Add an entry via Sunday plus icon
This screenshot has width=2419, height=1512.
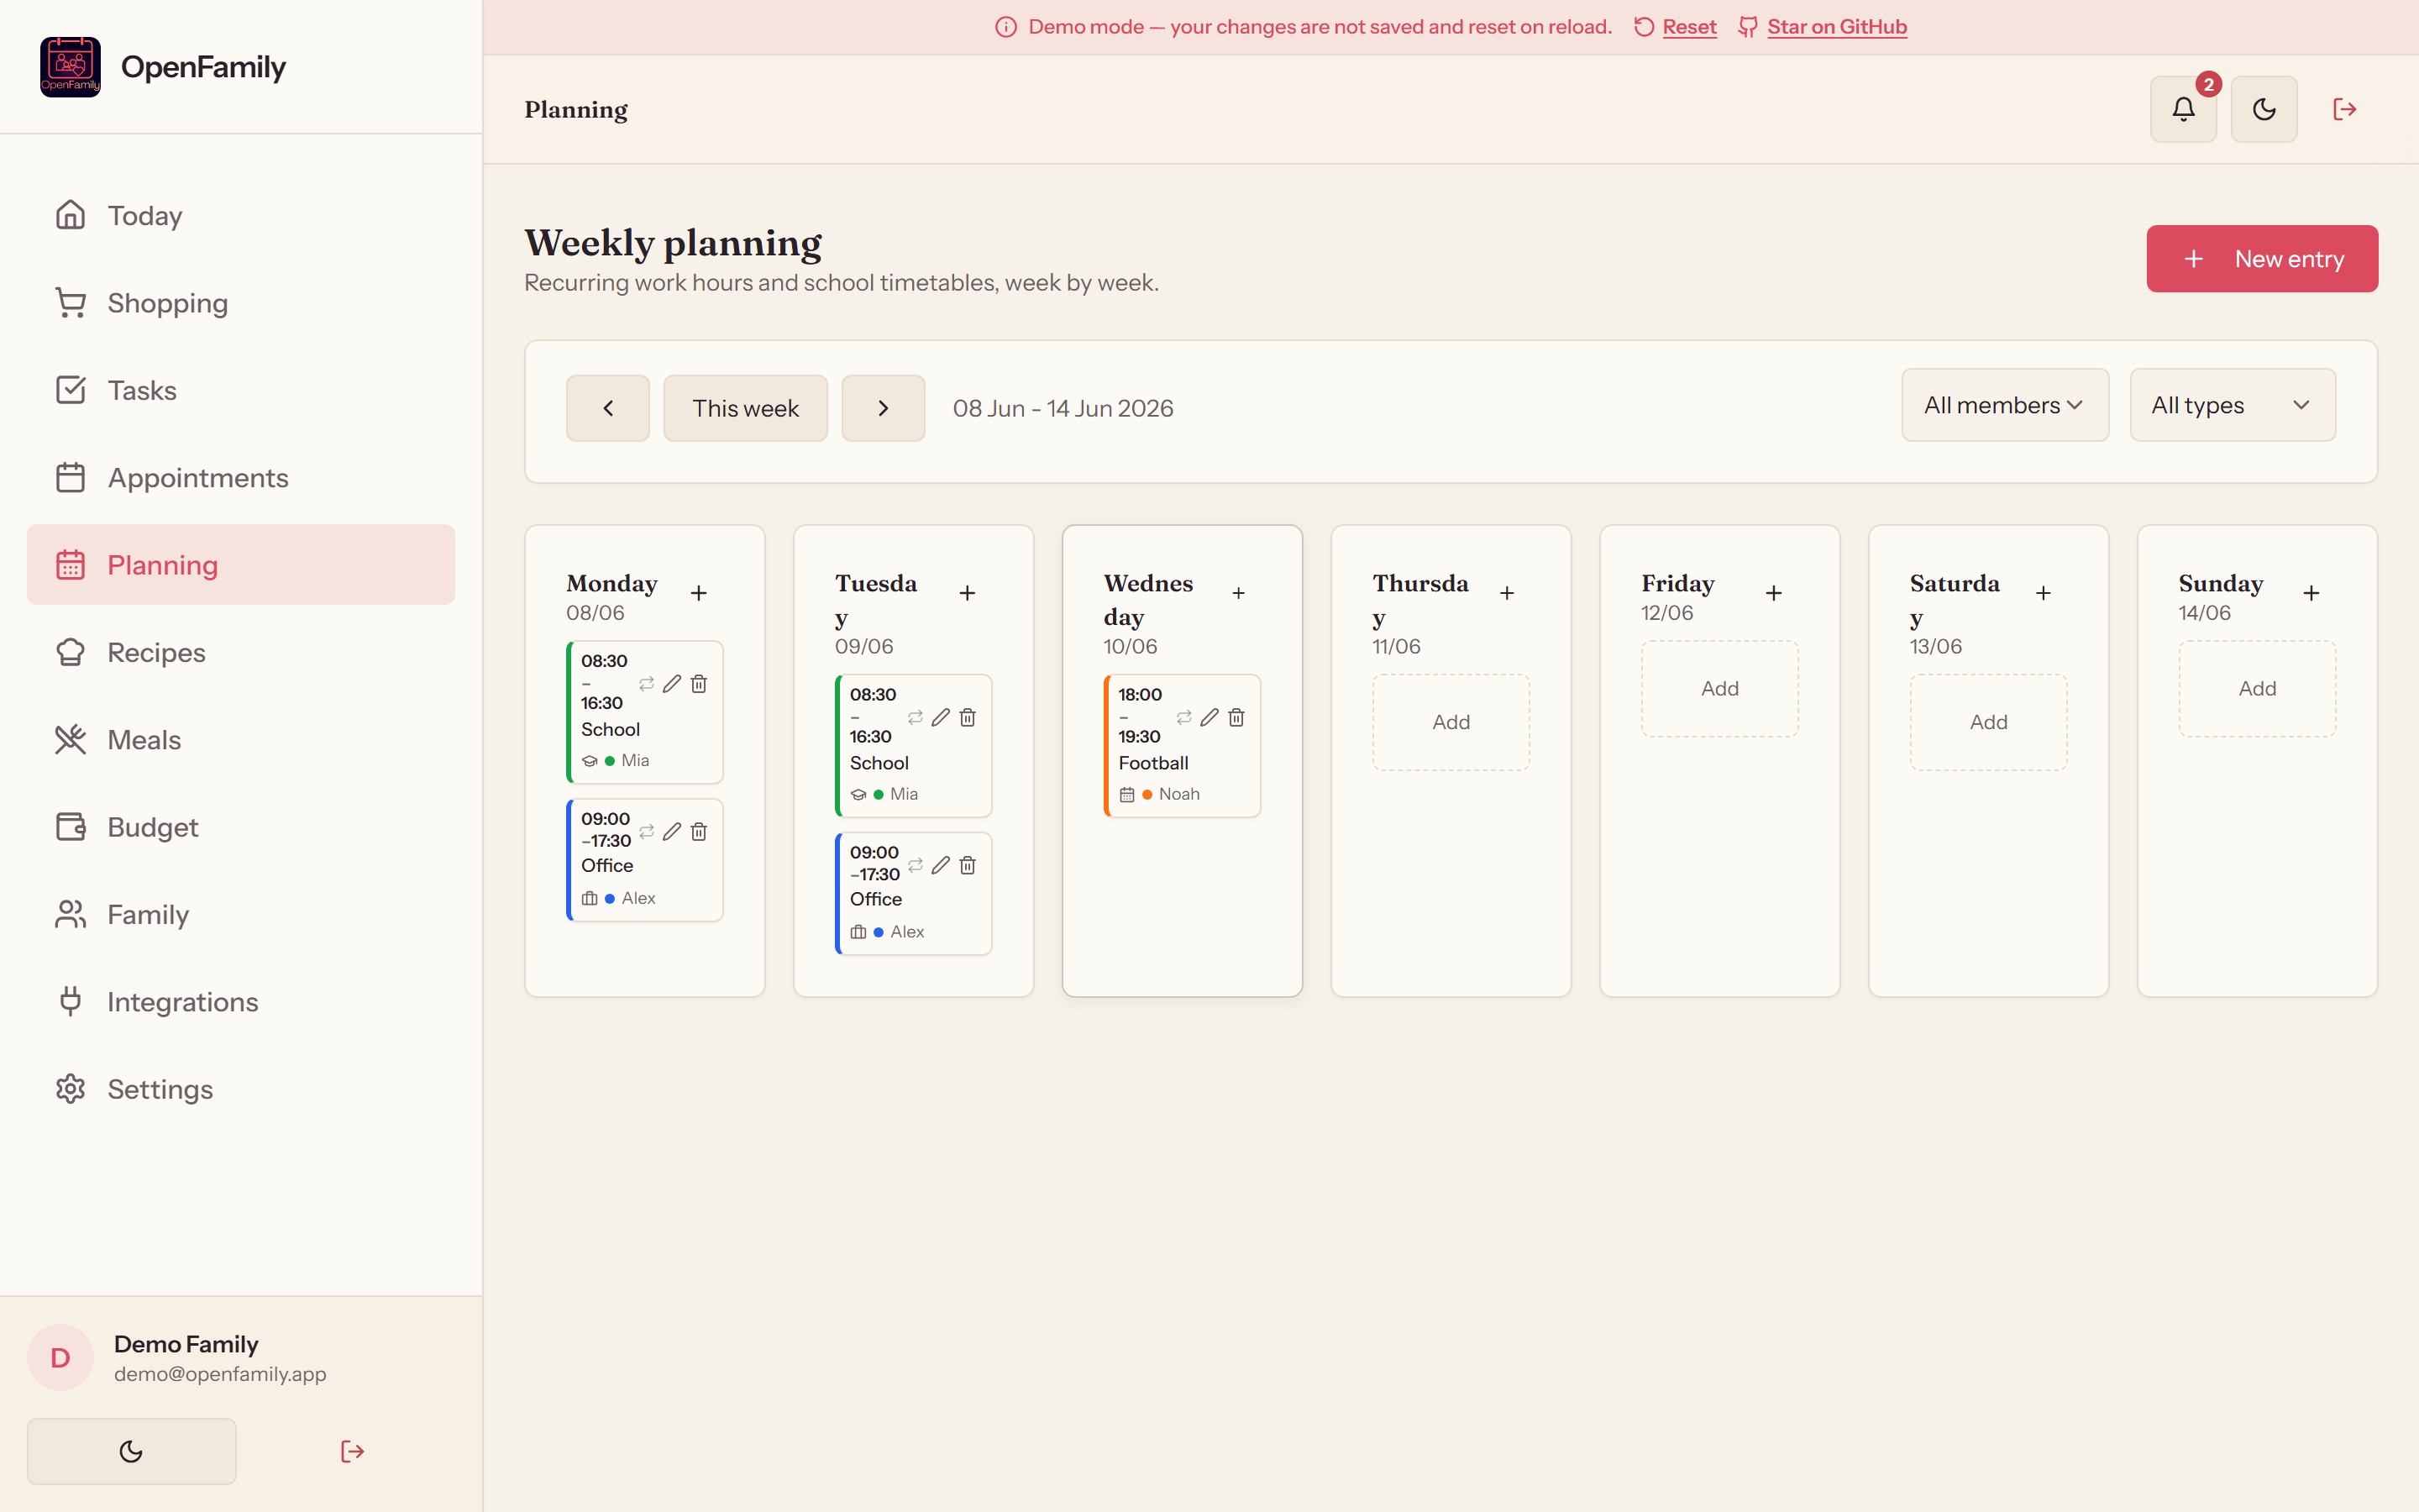tap(2311, 593)
